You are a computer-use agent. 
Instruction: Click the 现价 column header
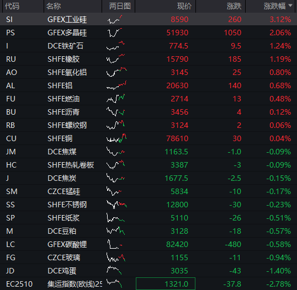point(184,6)
